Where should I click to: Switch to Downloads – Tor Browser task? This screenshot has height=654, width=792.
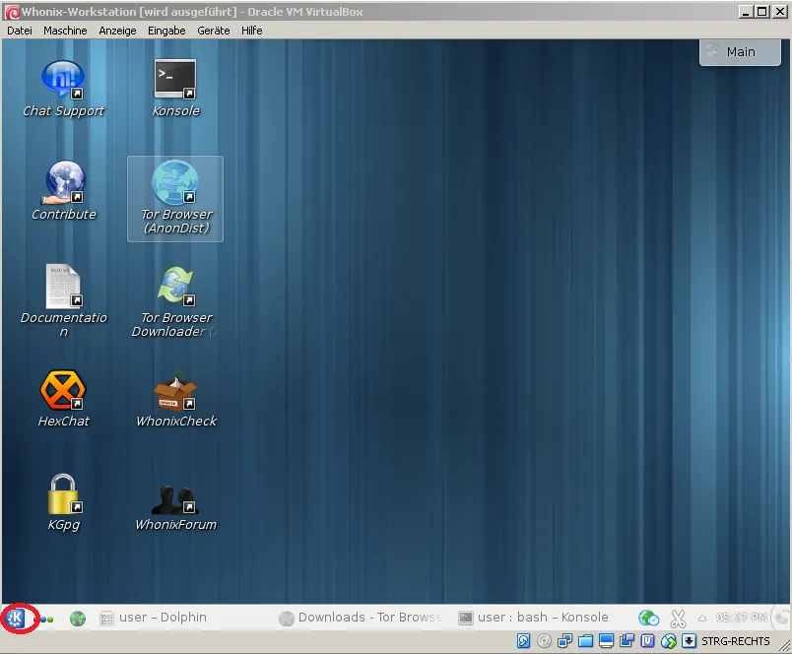pyautogui.click(x=362, y=618)
